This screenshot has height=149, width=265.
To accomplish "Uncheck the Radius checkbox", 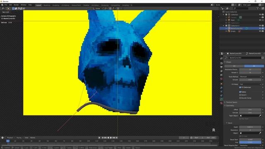I will click(240, 92).
